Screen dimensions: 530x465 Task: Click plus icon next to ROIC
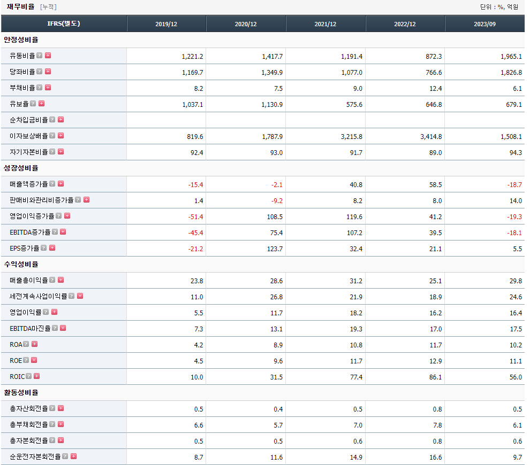point(37,376)
